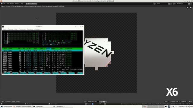Open the Image menu in image editor header
193x108 pixels.
pyautogui.click(x=18, y=101)
